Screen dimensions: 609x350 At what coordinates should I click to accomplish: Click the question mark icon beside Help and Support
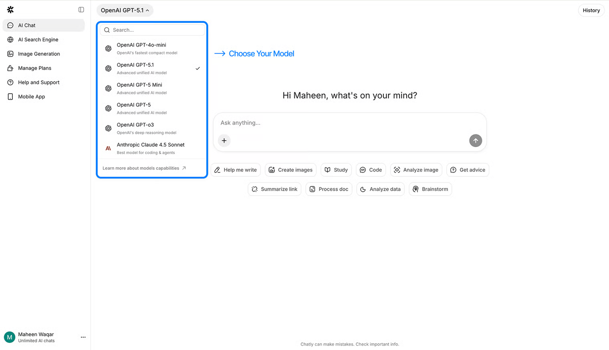coord(10,82)
